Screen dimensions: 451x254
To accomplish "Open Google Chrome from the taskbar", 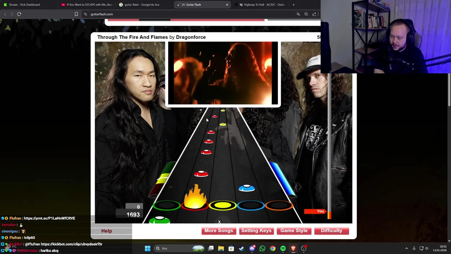I will [273, 248].
